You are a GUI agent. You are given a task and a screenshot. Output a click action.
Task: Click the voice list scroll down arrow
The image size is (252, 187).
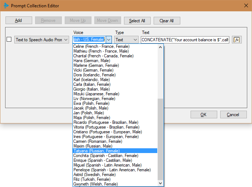(x=160, y=183)
